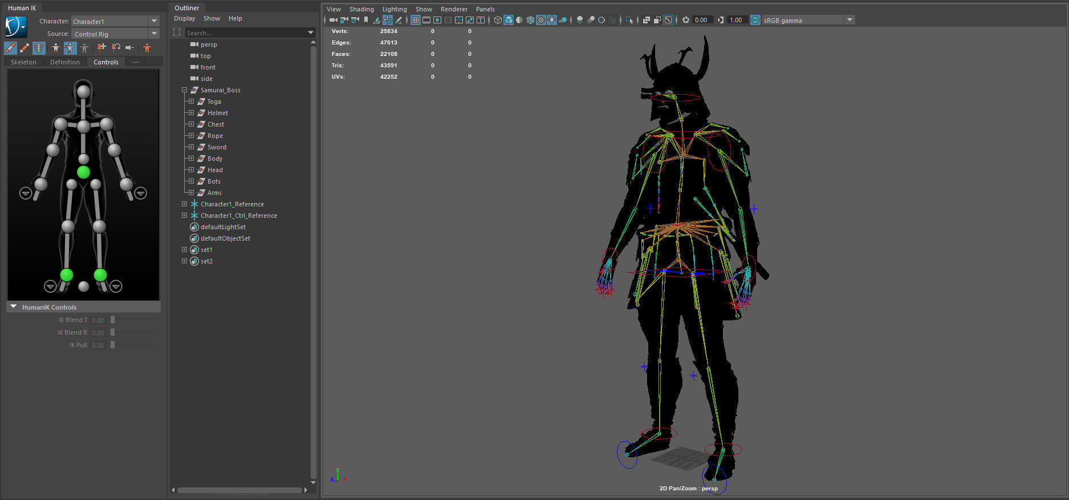Viewport: 1069px width, 500px height.
Task: Toggle the viewport Grid icon
Action: pos(416,20)
